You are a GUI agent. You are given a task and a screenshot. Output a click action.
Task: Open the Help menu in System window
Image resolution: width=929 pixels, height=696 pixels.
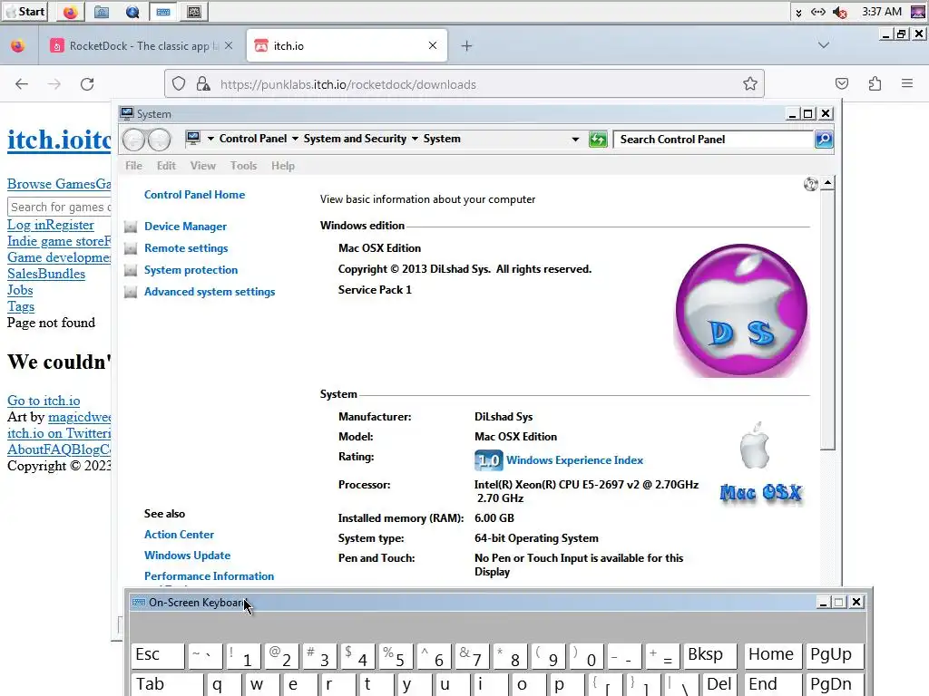pos(283,166)
